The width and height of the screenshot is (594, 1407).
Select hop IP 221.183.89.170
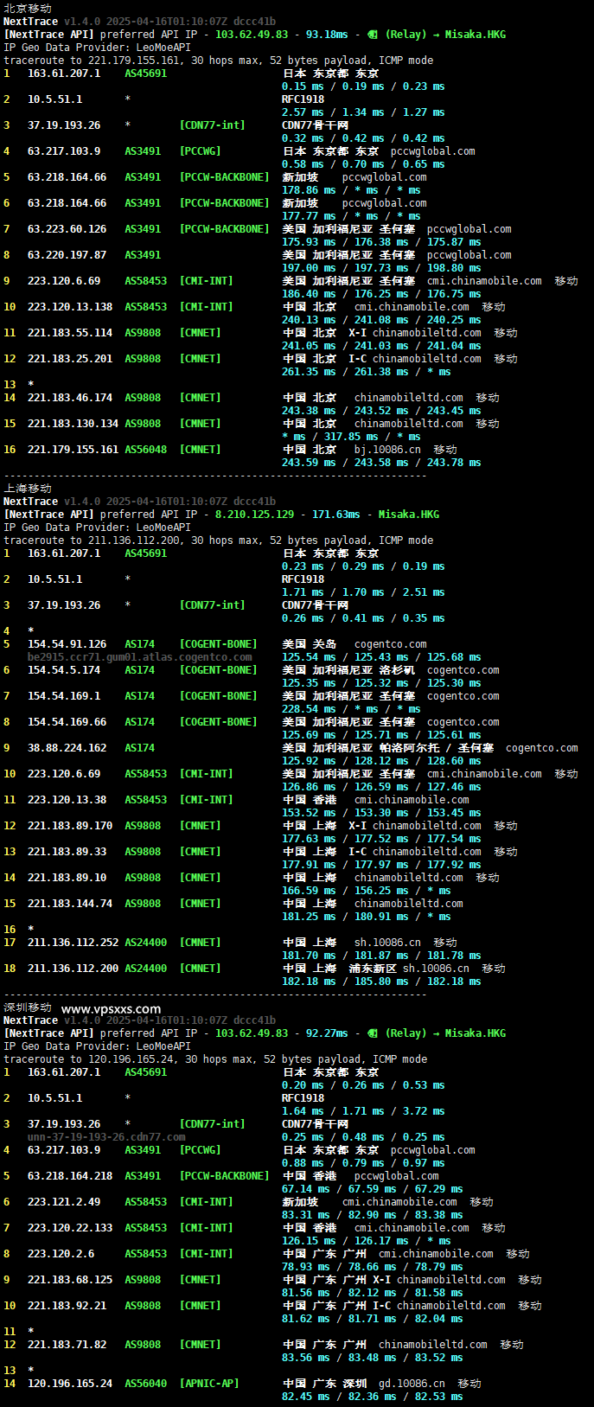[70, 826]
